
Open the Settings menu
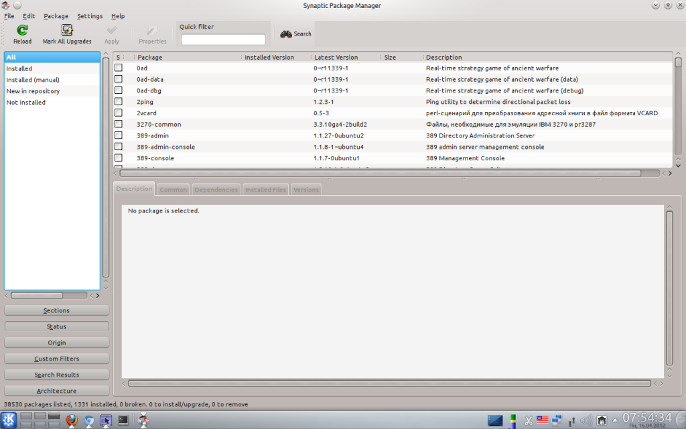click(90, 16)
